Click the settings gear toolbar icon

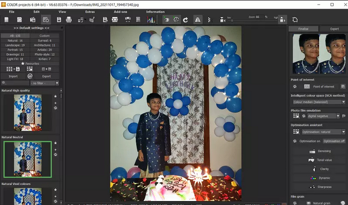tap(46, 20)
